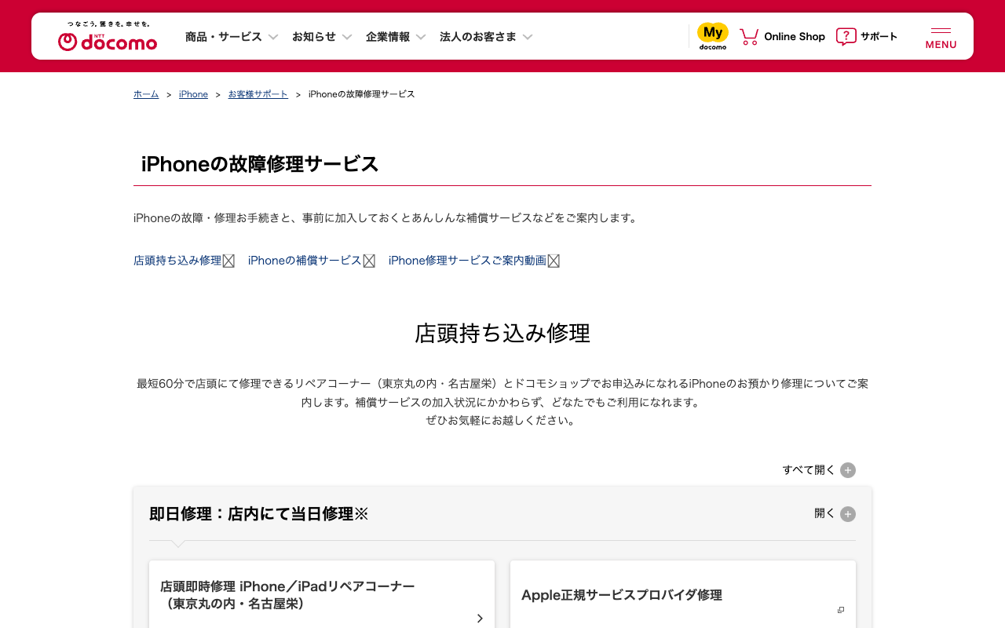The width and height of the screenshot is (1005, 628).
Task: Click the anchor icon after iPhoneの補償サービス
Action: pos(368,261)
